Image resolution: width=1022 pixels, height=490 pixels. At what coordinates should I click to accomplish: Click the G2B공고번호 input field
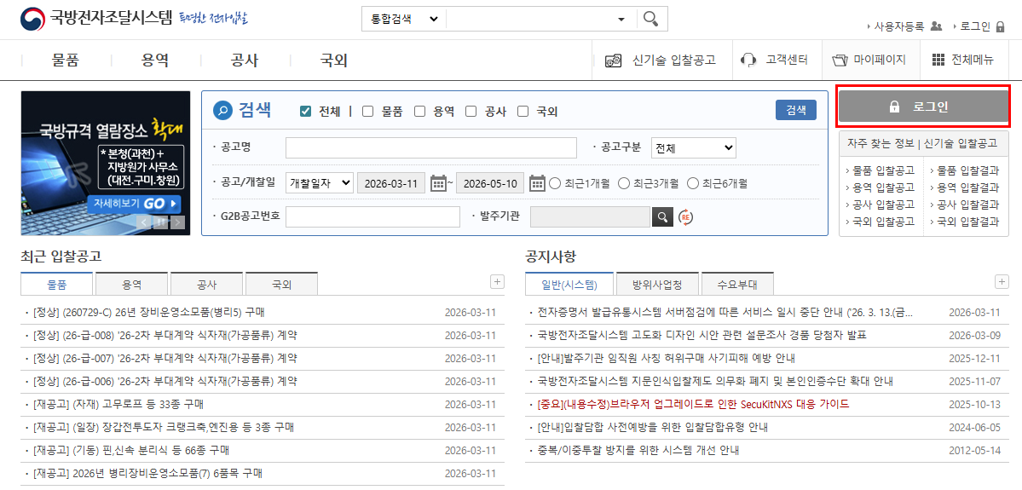click(x=372, y=216)
